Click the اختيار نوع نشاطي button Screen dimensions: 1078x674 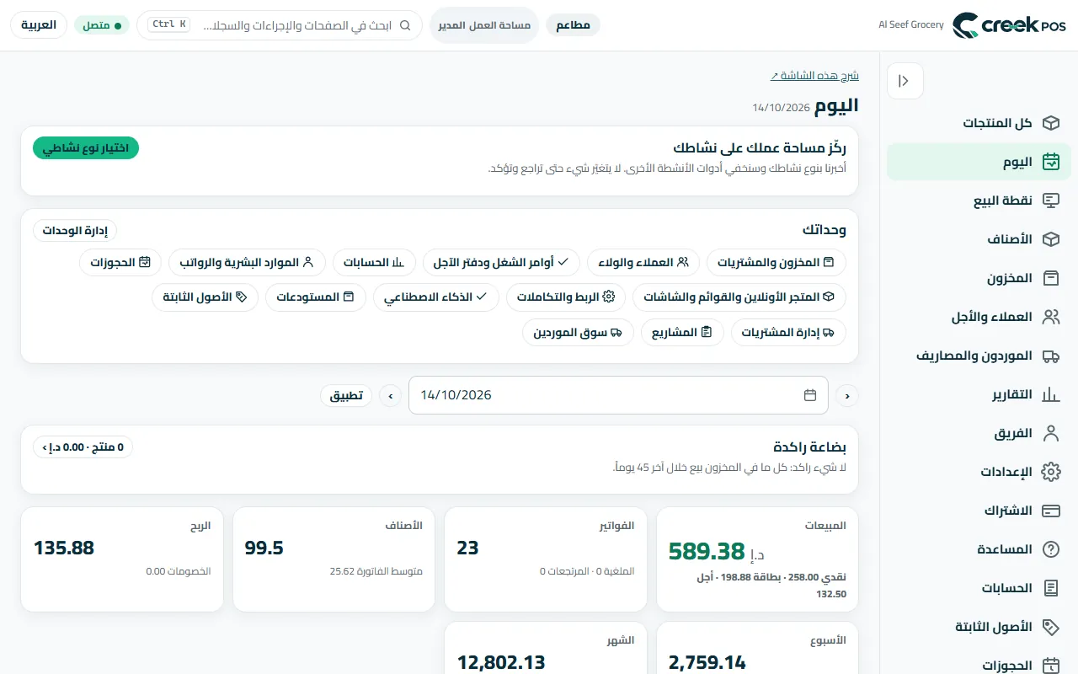click(86, 147)
